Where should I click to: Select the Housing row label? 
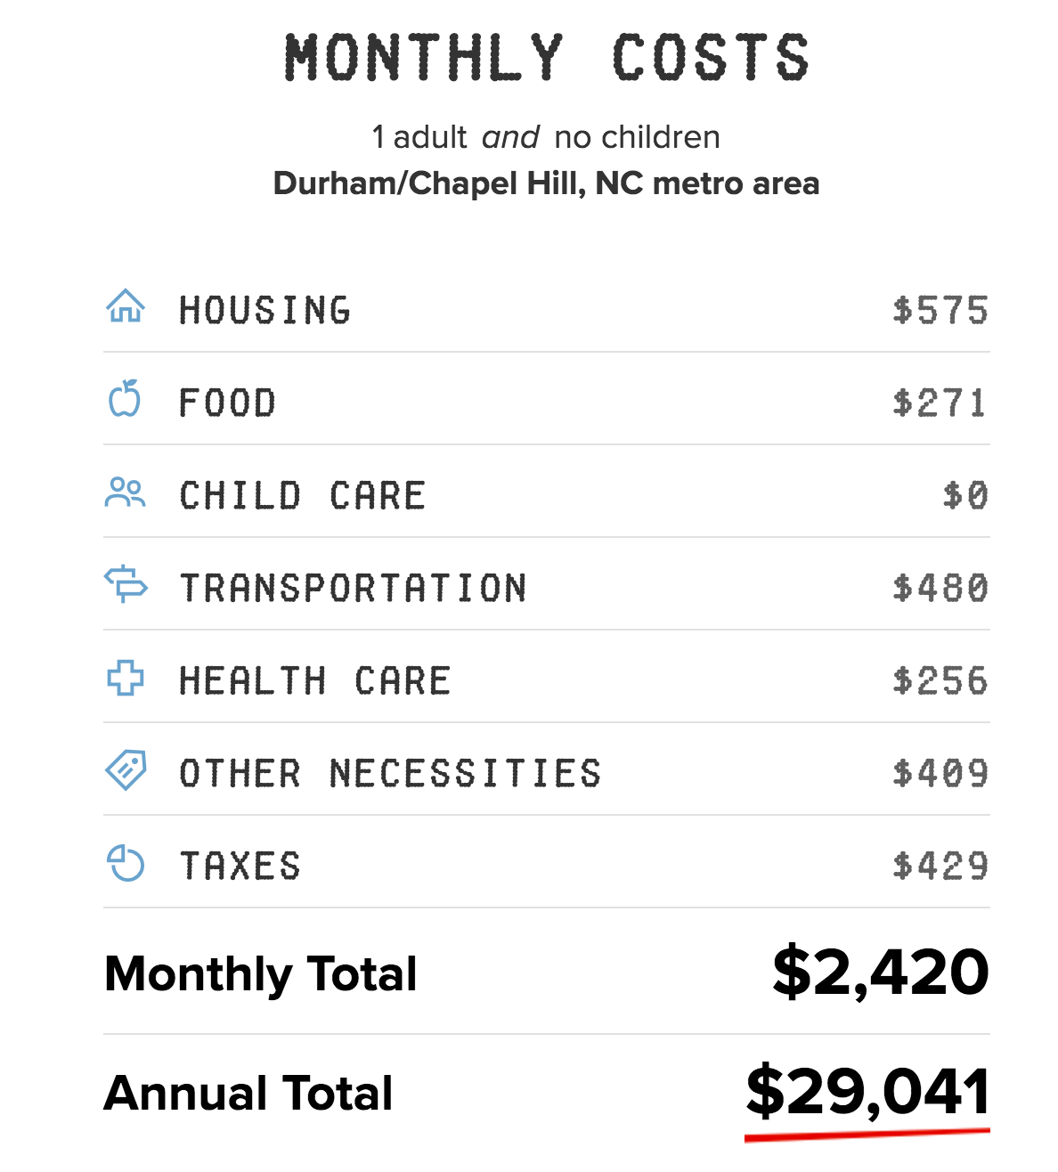click(x=265, y=311)
